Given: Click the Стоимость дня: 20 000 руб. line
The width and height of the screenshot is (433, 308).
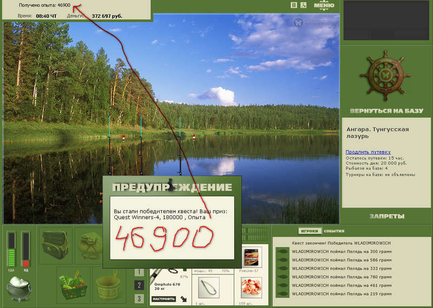Looking at the screenshot, I should coord(376,163).
